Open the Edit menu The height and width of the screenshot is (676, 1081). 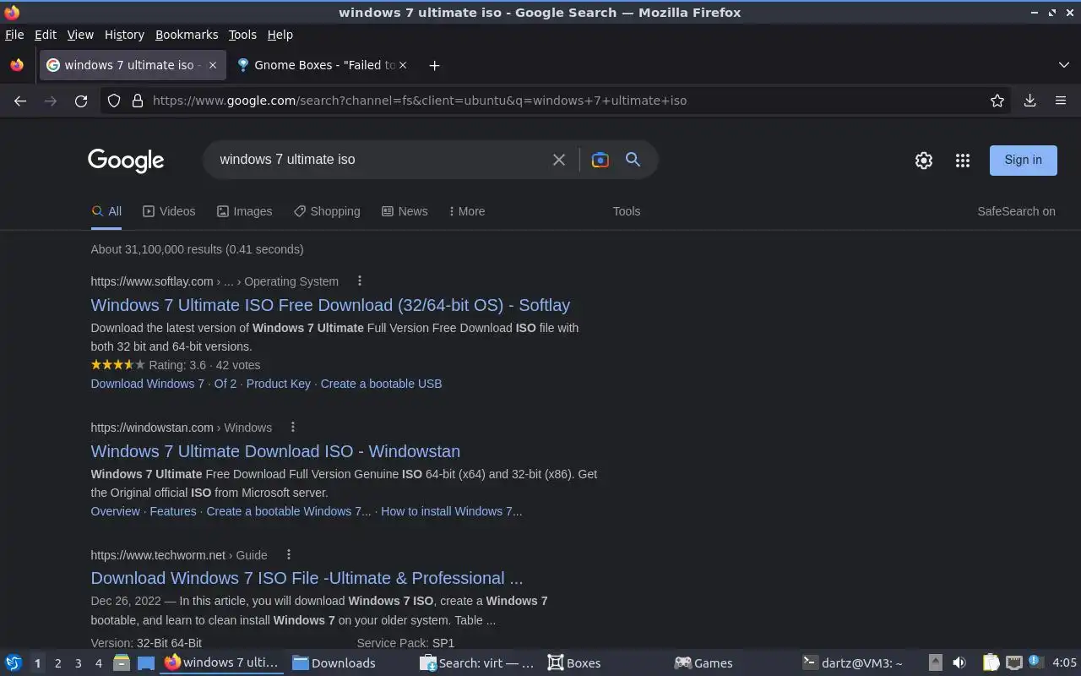(x=46, y=35)
